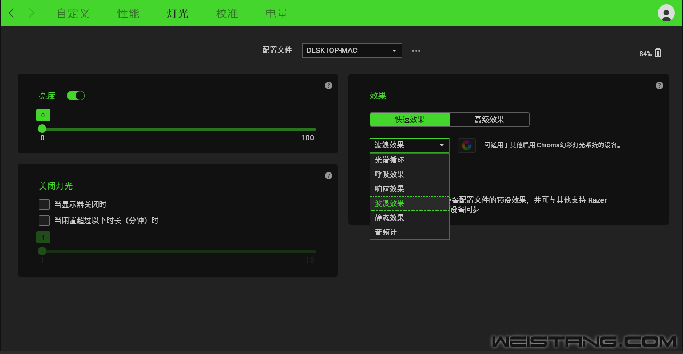Switch to the 校准 tab
683x354 pixels.
(x=227, y=13)
